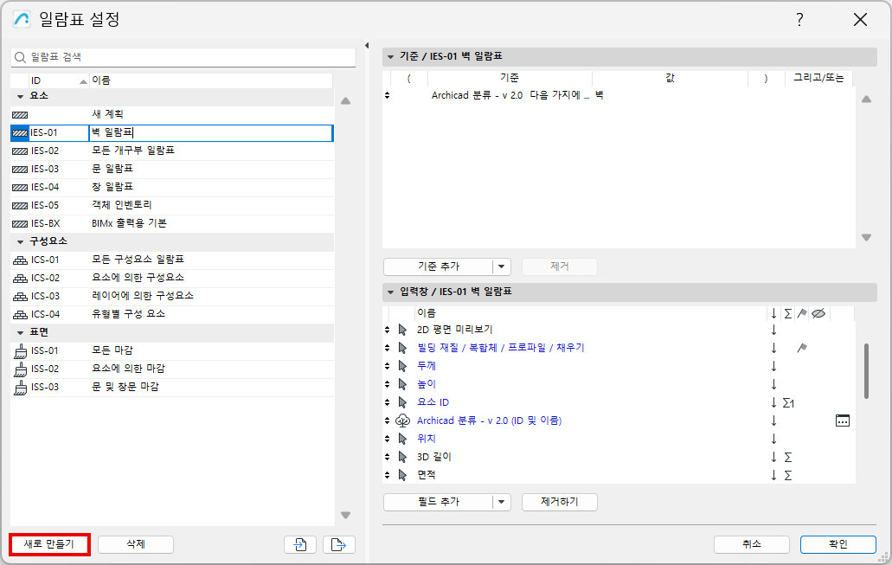
Task: Click the reorder handle of 요소 ID field
Action: (388, 402)
